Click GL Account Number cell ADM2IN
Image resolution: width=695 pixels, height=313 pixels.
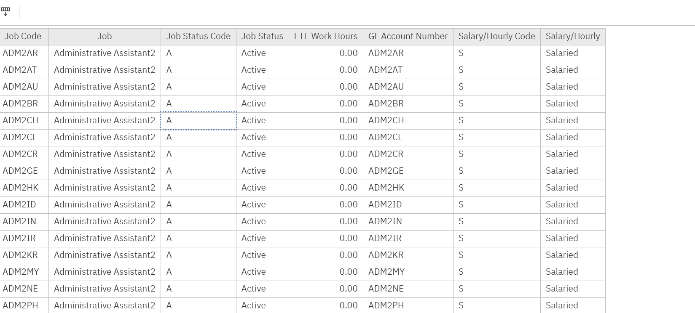(x=408, y=222)
